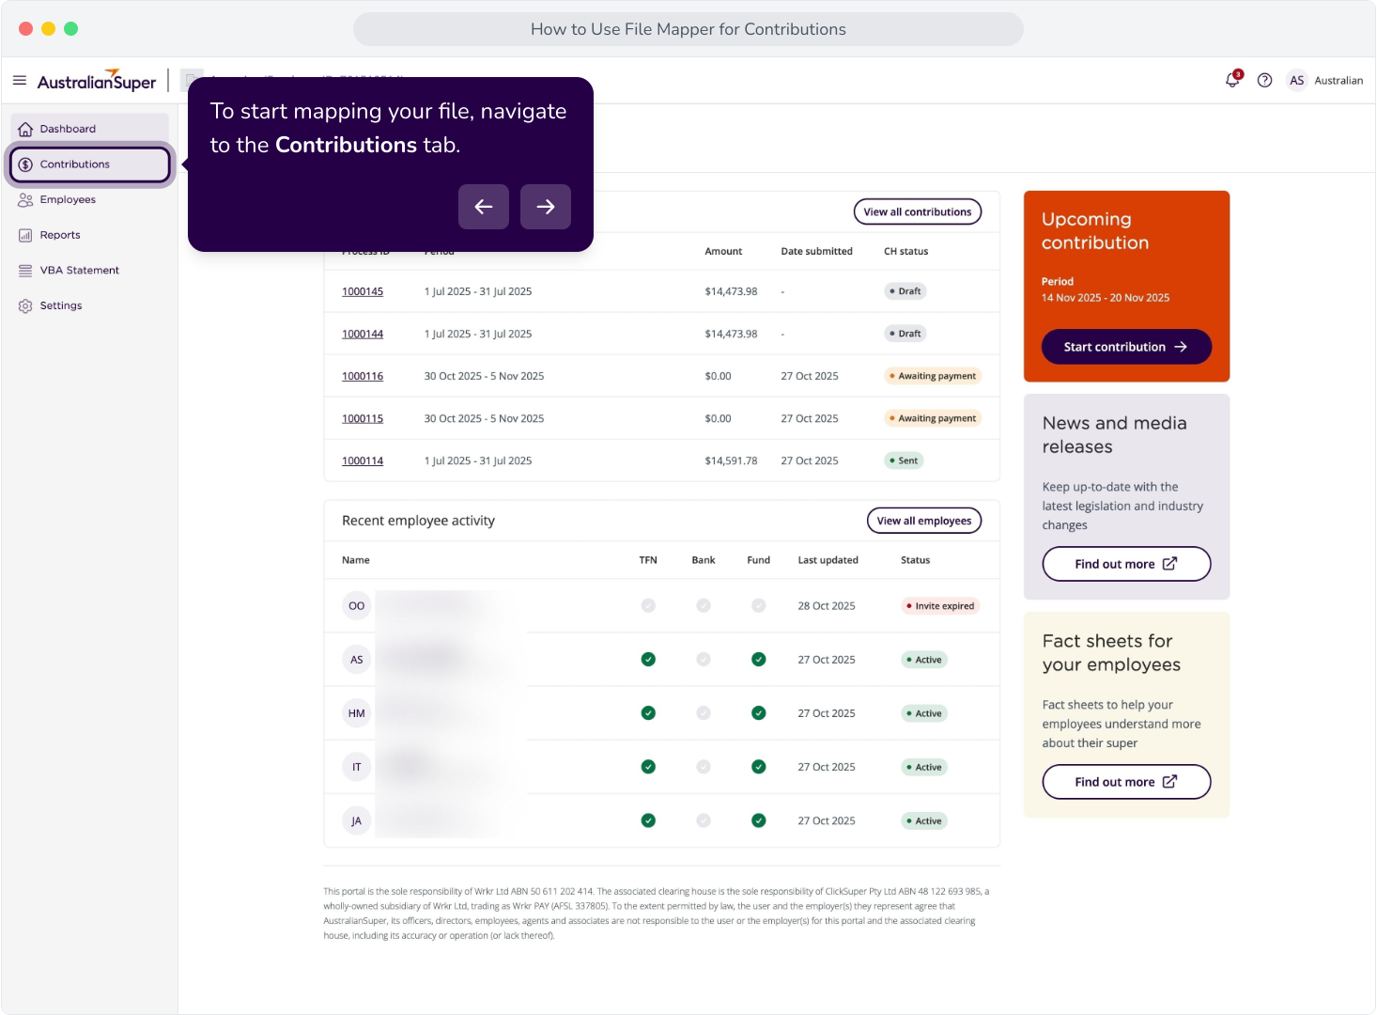Open process ID 1000145 link
1377x1015 pixels.
click(x=363, y=291)
